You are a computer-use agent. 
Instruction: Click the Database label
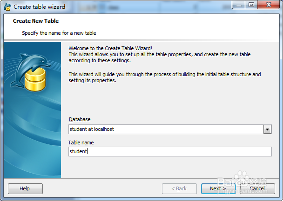point(80,119)
